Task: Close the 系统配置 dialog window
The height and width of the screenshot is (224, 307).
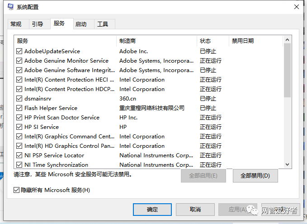Action: tap(297, 7)
